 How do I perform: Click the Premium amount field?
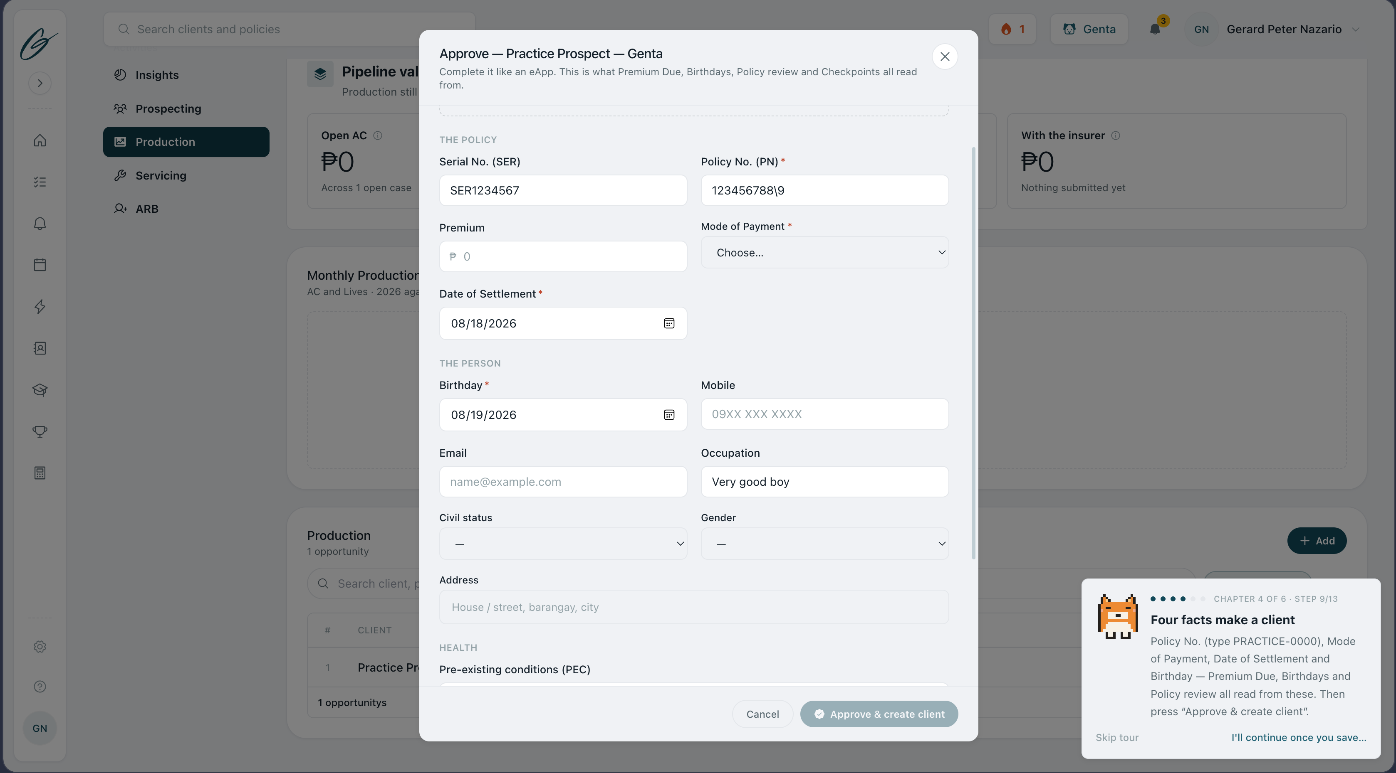(563, 256)
